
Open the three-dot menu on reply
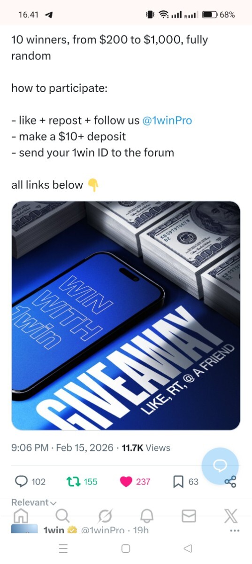point(235,530)
